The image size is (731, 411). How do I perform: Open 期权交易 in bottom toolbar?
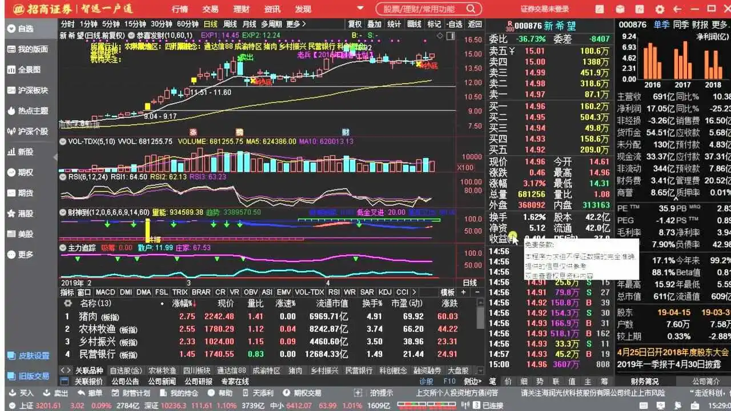302,393
